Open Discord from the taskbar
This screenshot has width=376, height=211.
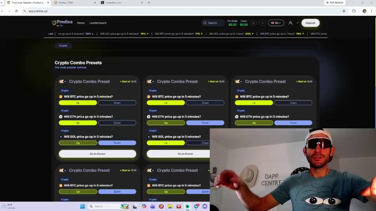205,206
